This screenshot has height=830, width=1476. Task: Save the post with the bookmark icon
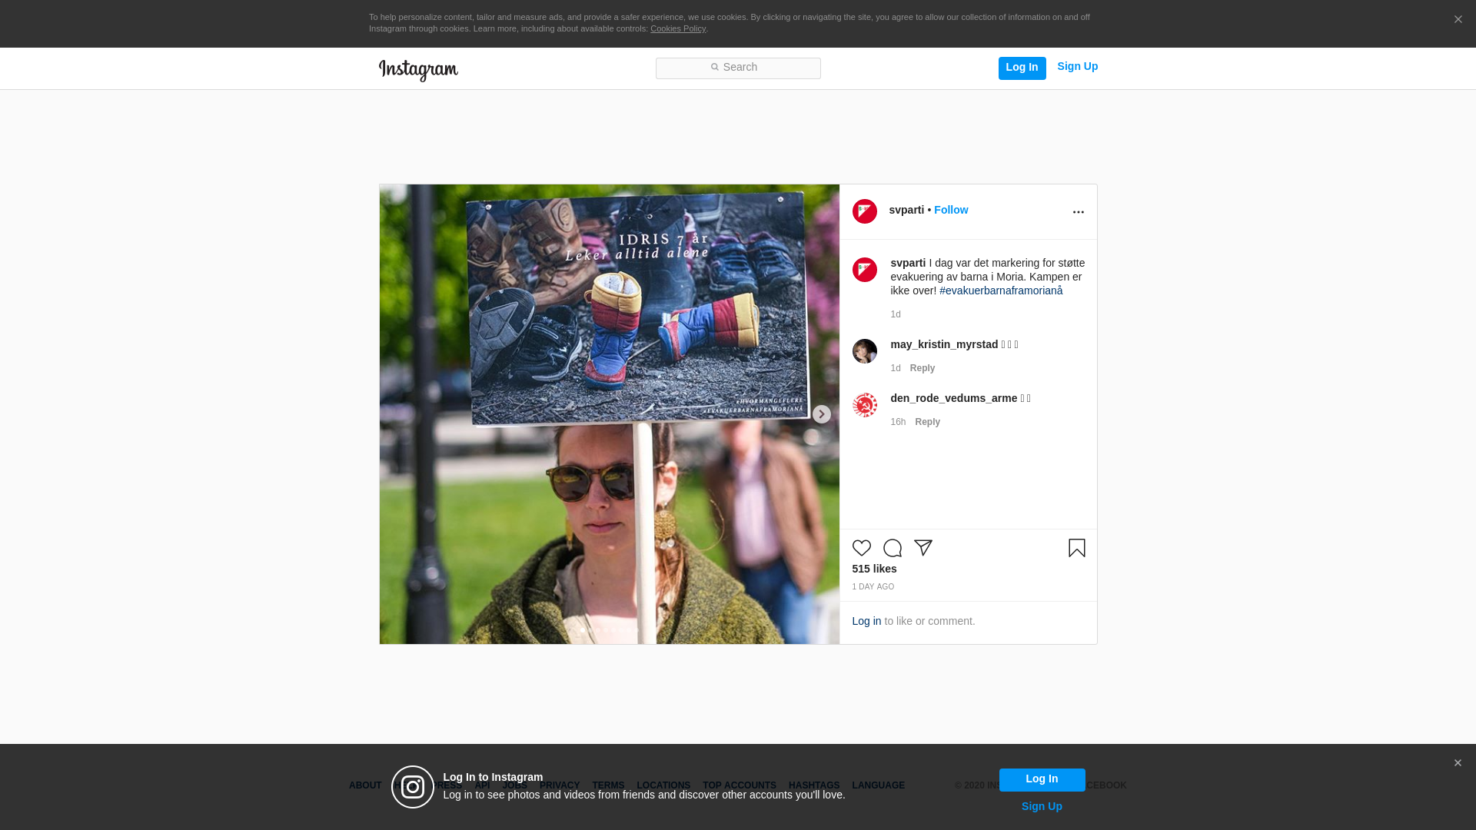point(1076,548)
